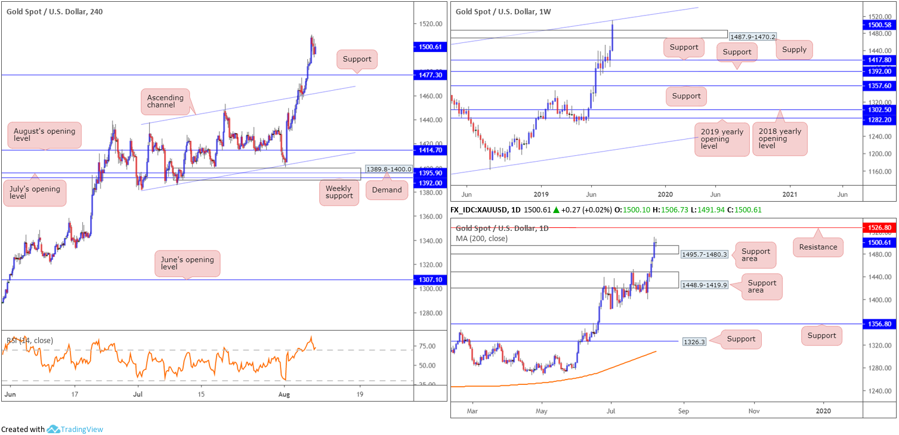Click the 1487.9-1470.2 supply zone label
This screenshot has height=435, width=899.
point(753,37)
